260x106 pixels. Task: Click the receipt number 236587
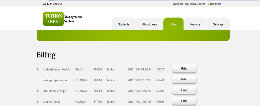(x=160, y=91)
